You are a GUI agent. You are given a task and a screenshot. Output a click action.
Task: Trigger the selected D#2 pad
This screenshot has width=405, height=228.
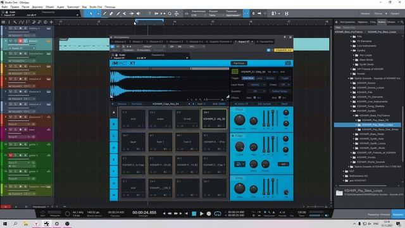tap(214, 119)
